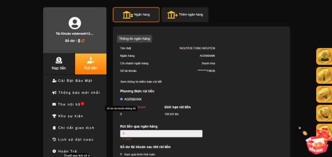Click Số dư tài khoản sau khi rút tiền

pyautogui.click(x=145, y=147)
